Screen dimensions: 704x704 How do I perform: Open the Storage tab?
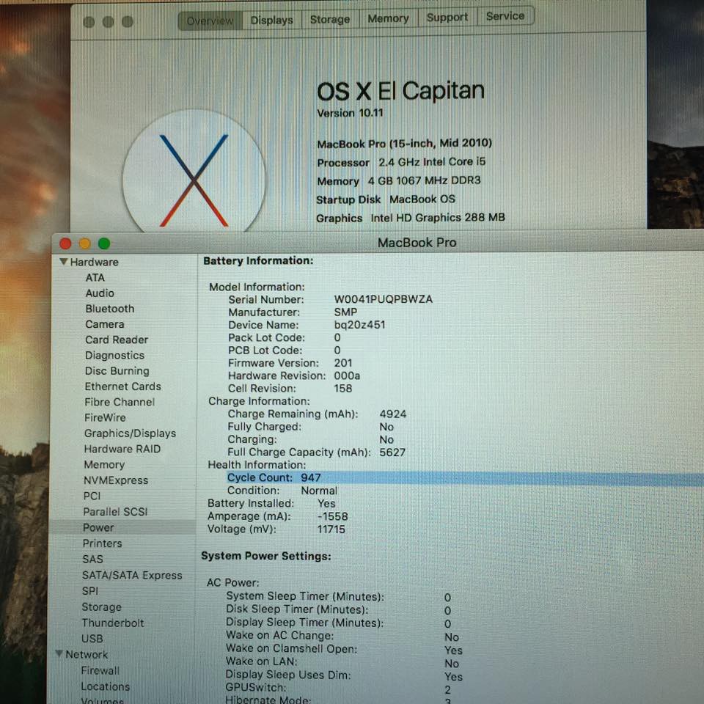pos(330,19)
